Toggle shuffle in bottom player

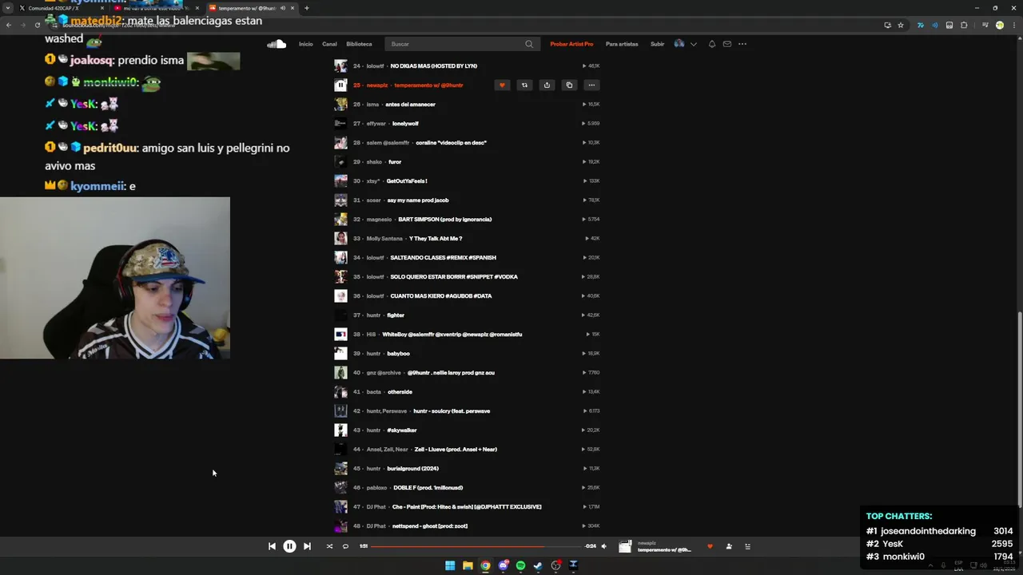pos(329,546)
